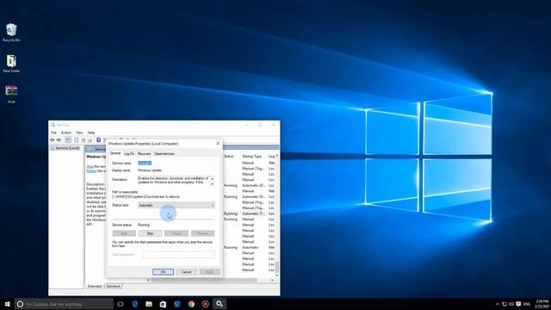Open the Store icon on the taskbar

(163, 304)
